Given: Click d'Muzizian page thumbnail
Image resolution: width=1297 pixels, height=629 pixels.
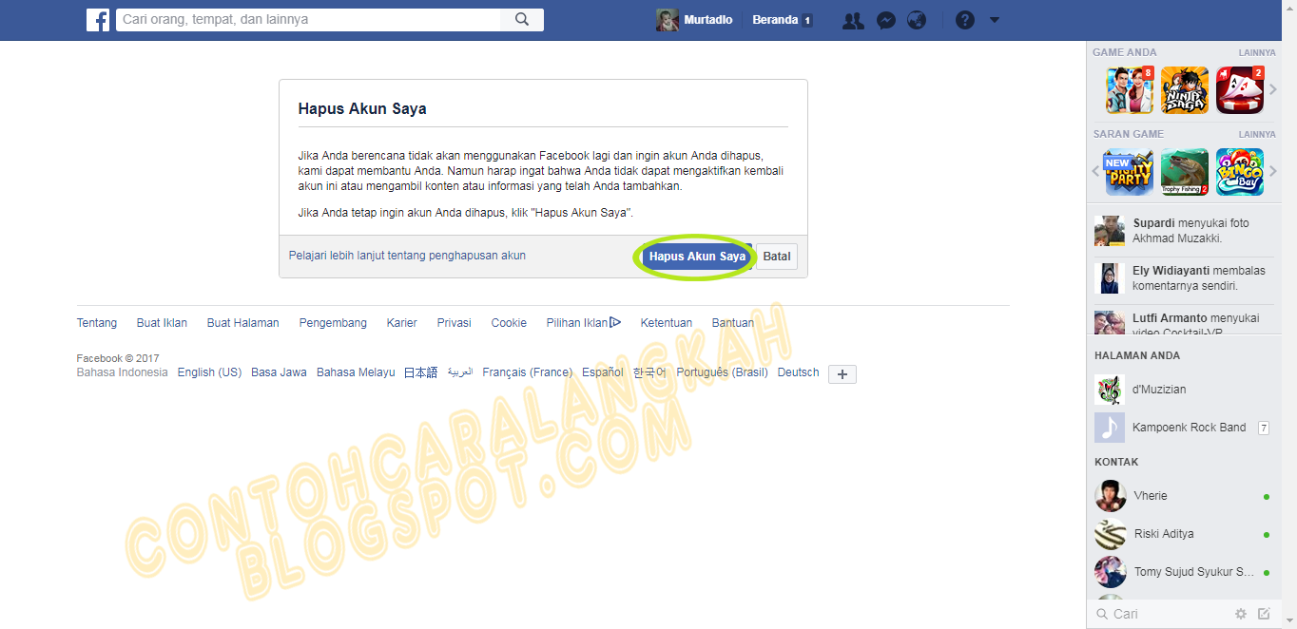Looking at the screenshot, I should coord(1109,390).
